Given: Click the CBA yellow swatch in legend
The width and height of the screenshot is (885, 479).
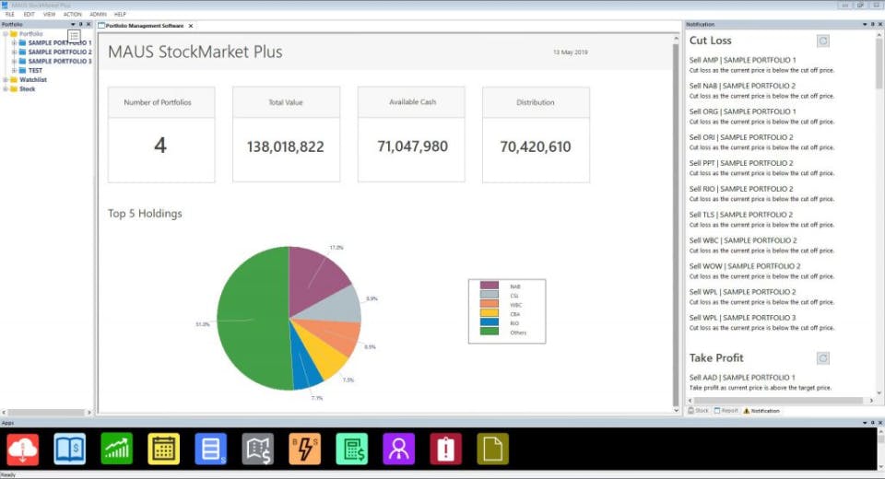Looking at the screenshot, I should coord(489,312).
